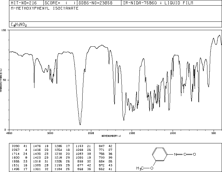Click the 100 transmittance axis label
This screenshot has width=222, height=172.
4,30
